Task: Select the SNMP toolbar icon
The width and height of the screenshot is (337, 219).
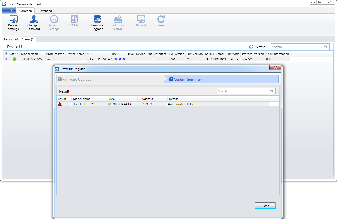Action: pyautogui.click(x=74, y=21)
